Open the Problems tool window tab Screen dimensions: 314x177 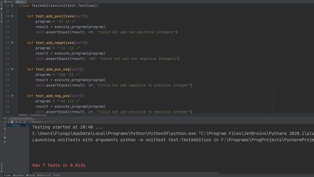point(19,175)
